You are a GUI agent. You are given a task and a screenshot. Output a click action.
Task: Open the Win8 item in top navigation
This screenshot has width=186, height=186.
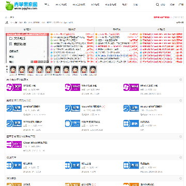click(111, 5)
